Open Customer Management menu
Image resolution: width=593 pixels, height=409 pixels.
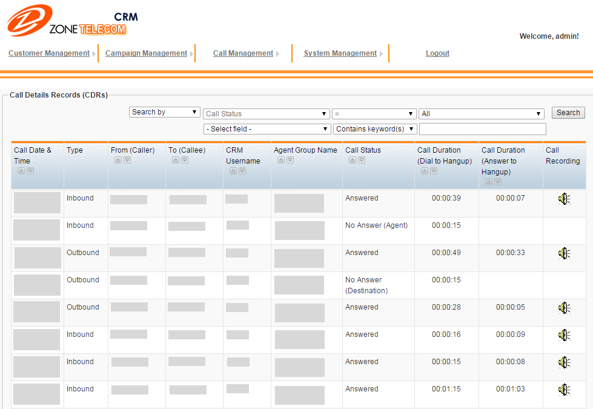coord(49,53)
